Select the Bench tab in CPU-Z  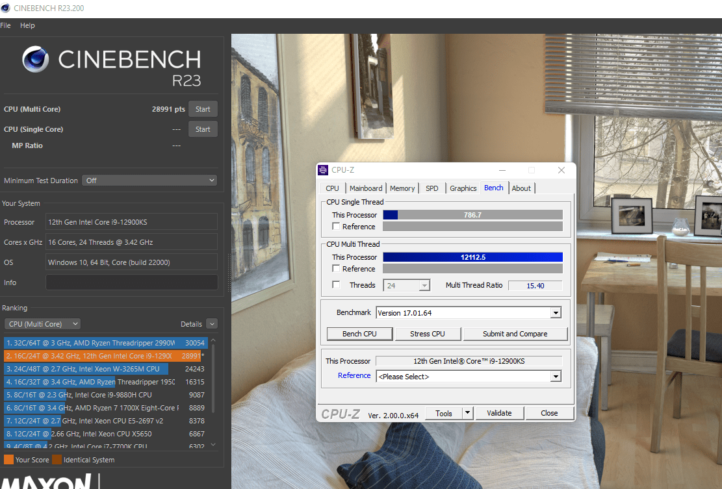pyautogui.click(x=494, y=188)
